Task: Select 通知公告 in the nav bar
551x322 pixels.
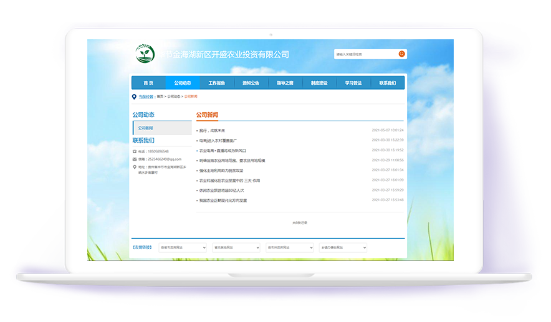Action: (251, 83)
